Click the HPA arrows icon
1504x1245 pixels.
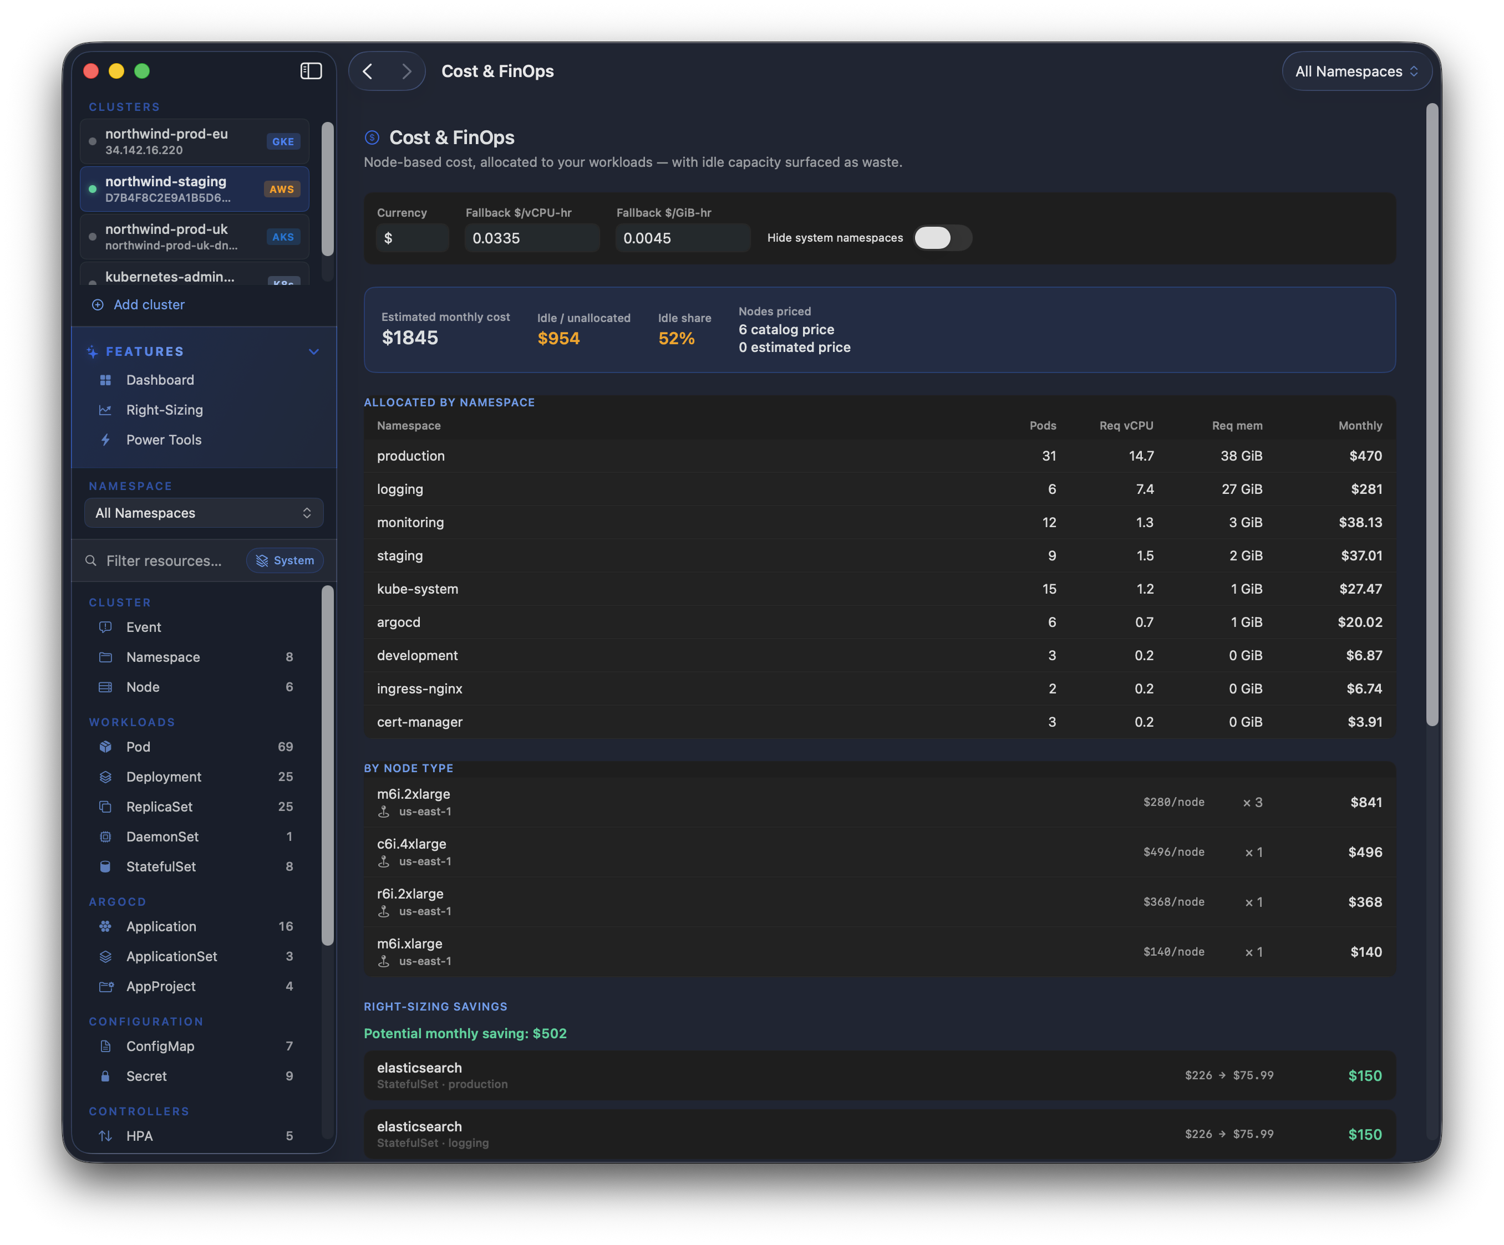pos(105,1136)
